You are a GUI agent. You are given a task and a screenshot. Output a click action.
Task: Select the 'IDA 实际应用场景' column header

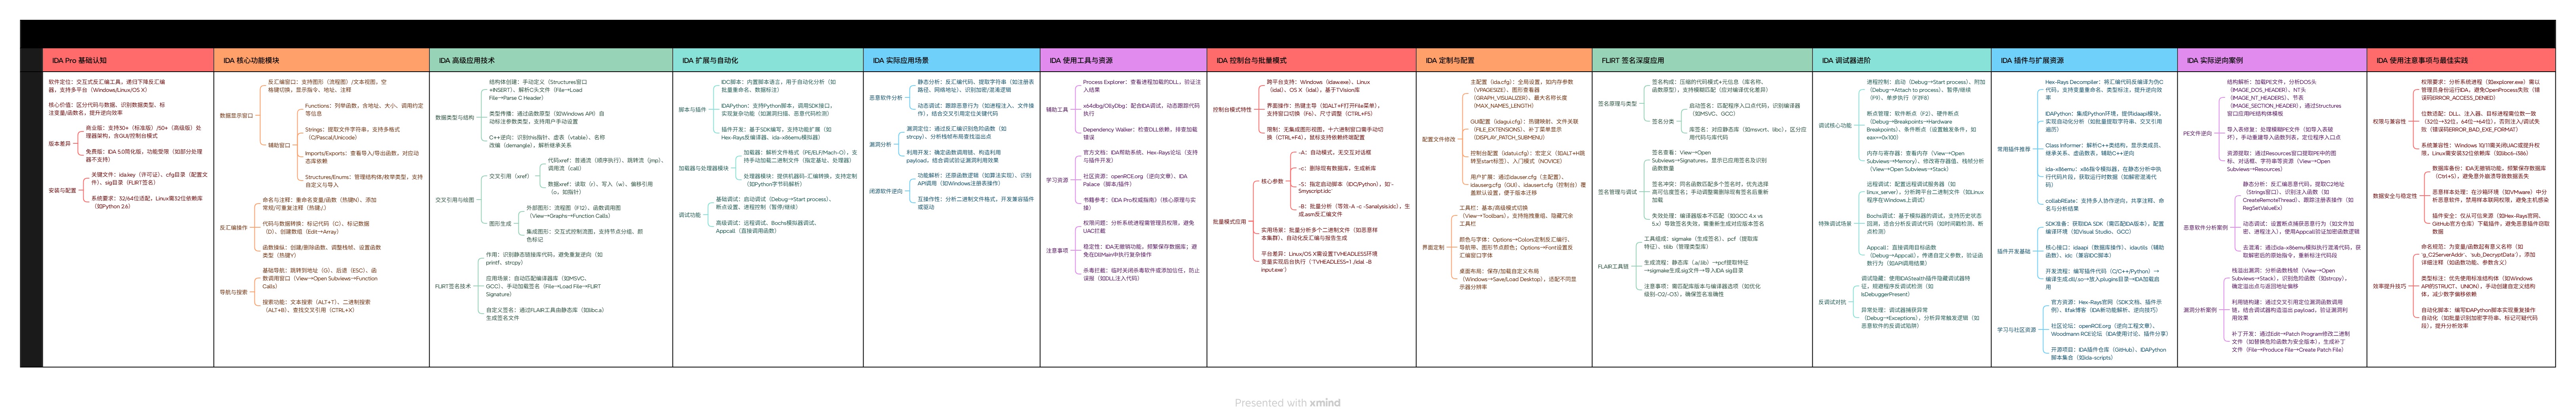coord(951,60)
